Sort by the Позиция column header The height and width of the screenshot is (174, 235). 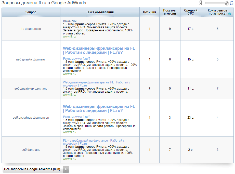point(149,12)
